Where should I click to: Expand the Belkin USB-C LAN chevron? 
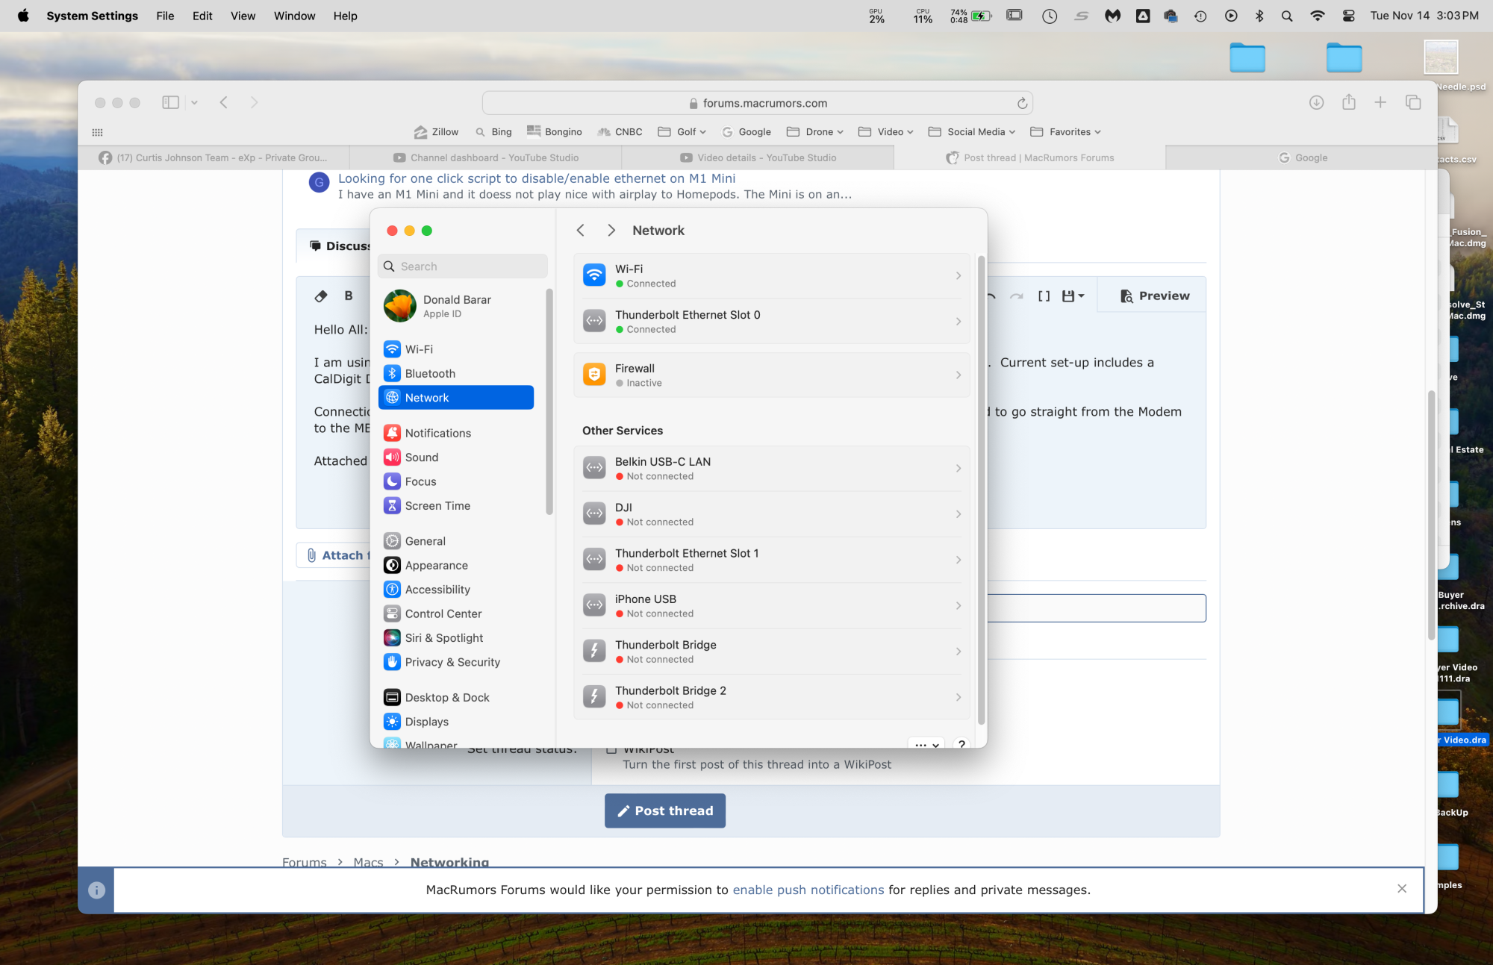pos(958,469)
